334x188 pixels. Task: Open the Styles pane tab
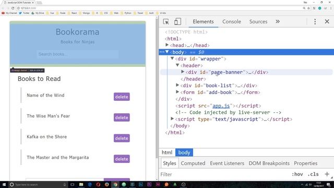pyautogui.click(x=170, y=163)
